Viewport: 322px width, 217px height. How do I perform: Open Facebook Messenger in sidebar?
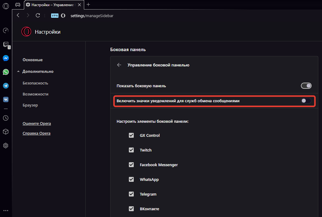(6, 58)
